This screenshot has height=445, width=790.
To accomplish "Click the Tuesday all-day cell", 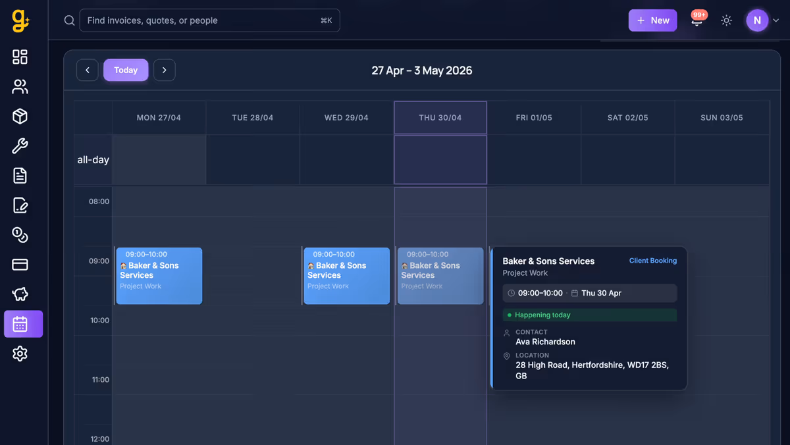I will click(253, 160).
